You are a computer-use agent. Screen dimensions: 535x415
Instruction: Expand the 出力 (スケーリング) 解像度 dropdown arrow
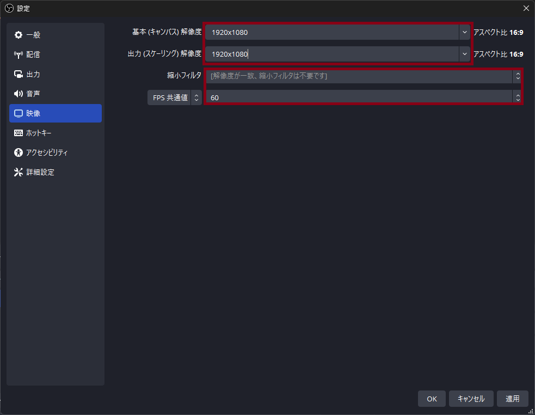pos(464,54)
